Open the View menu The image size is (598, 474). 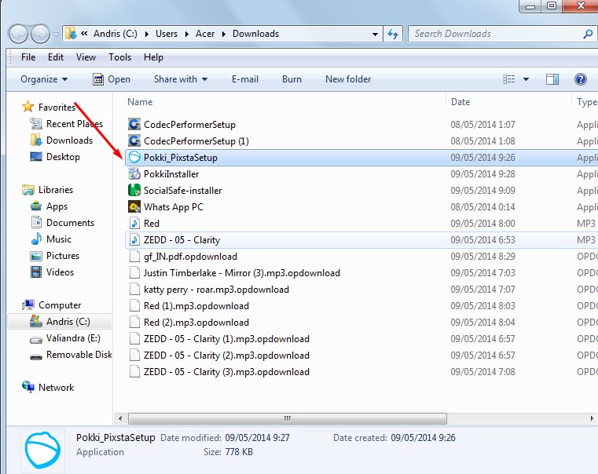point(86,57)
